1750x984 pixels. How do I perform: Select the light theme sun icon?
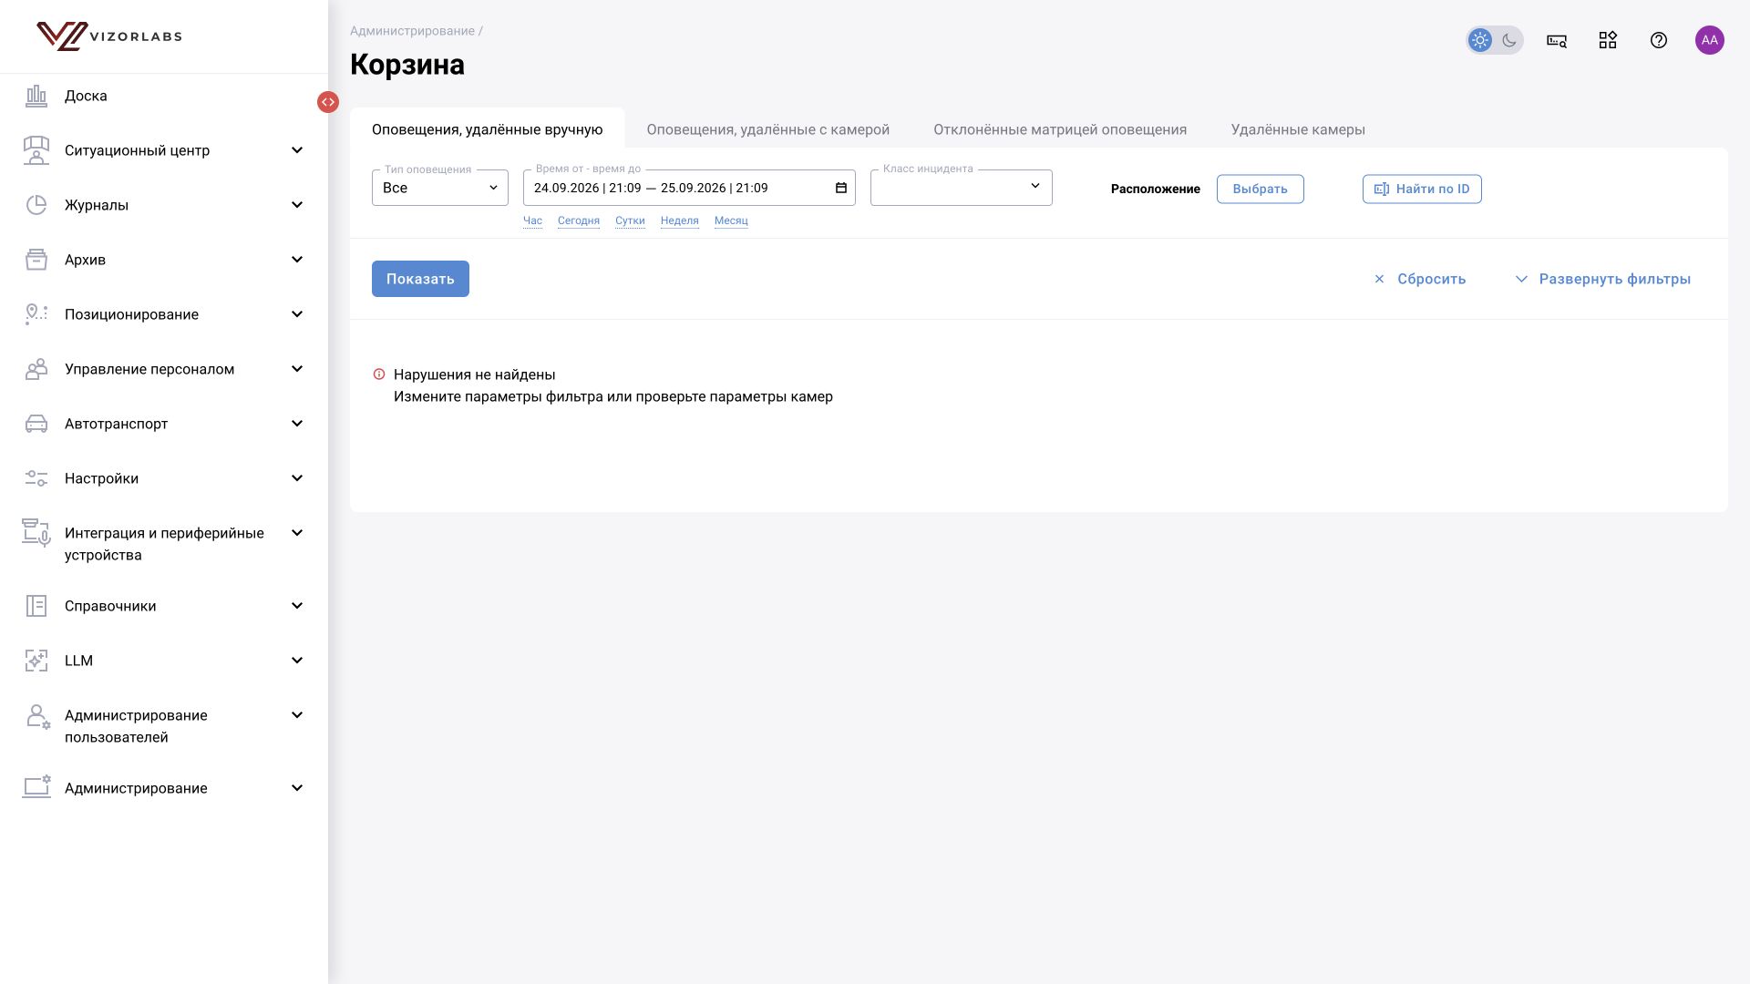click(1480, 40)
